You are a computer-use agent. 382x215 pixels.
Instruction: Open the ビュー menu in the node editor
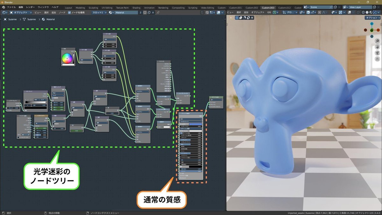point(38,12)
